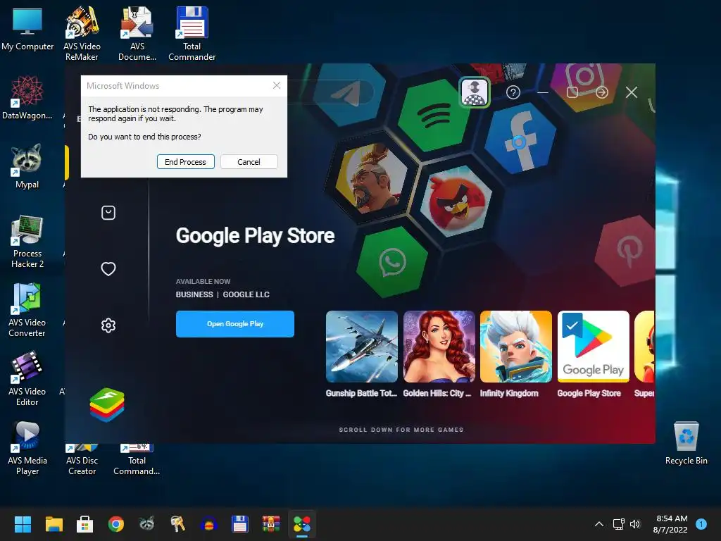Open Google Play button in BlueStacks
Viewport: 721px width, 541px height.
[x=235, y=324]
